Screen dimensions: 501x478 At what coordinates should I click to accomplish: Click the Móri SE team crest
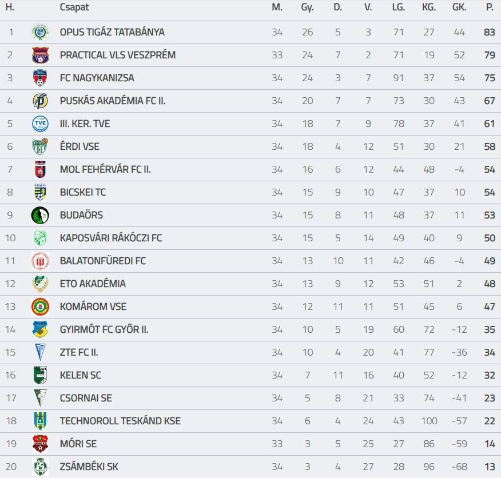40,444
